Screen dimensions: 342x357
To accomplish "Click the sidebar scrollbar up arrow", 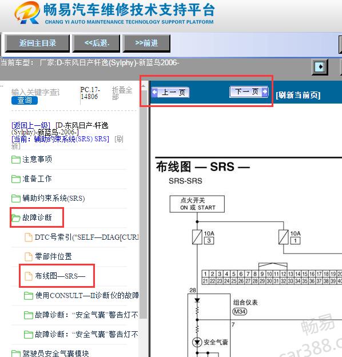I will [144, 86].
